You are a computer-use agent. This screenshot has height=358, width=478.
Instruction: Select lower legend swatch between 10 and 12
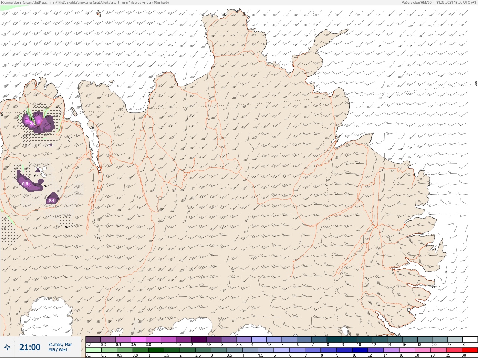(360, 350)
